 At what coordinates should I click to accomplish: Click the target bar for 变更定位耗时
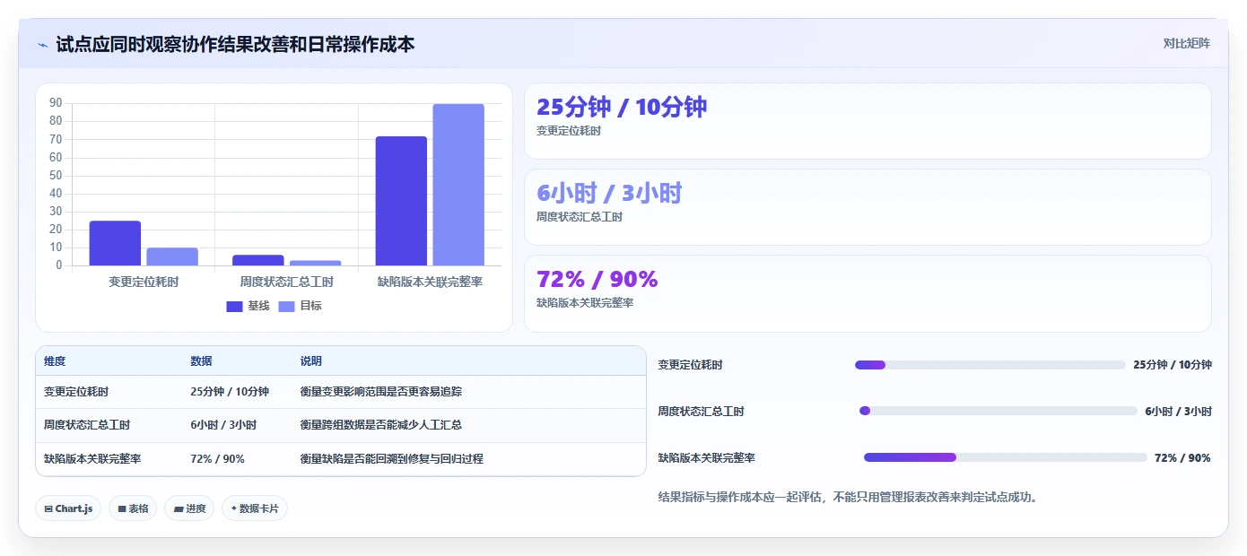[x=172, y=256]
